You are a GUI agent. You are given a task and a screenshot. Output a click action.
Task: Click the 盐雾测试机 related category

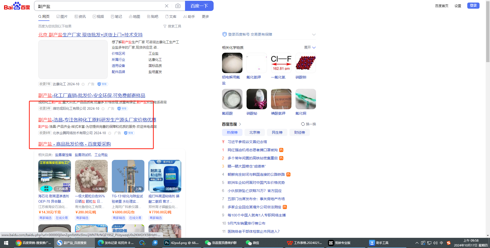[x=83, y=155]
